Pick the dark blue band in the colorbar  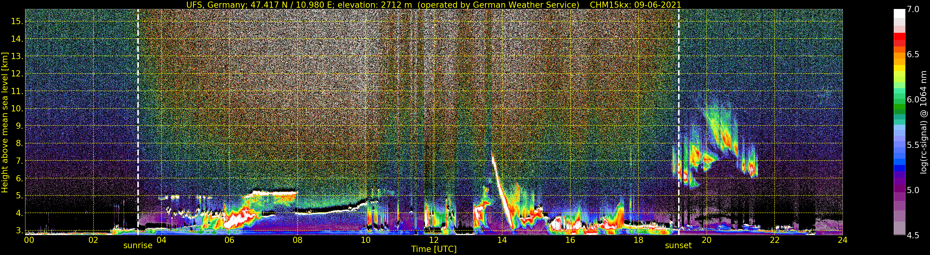pyautogui.click(x=899, y=168)
